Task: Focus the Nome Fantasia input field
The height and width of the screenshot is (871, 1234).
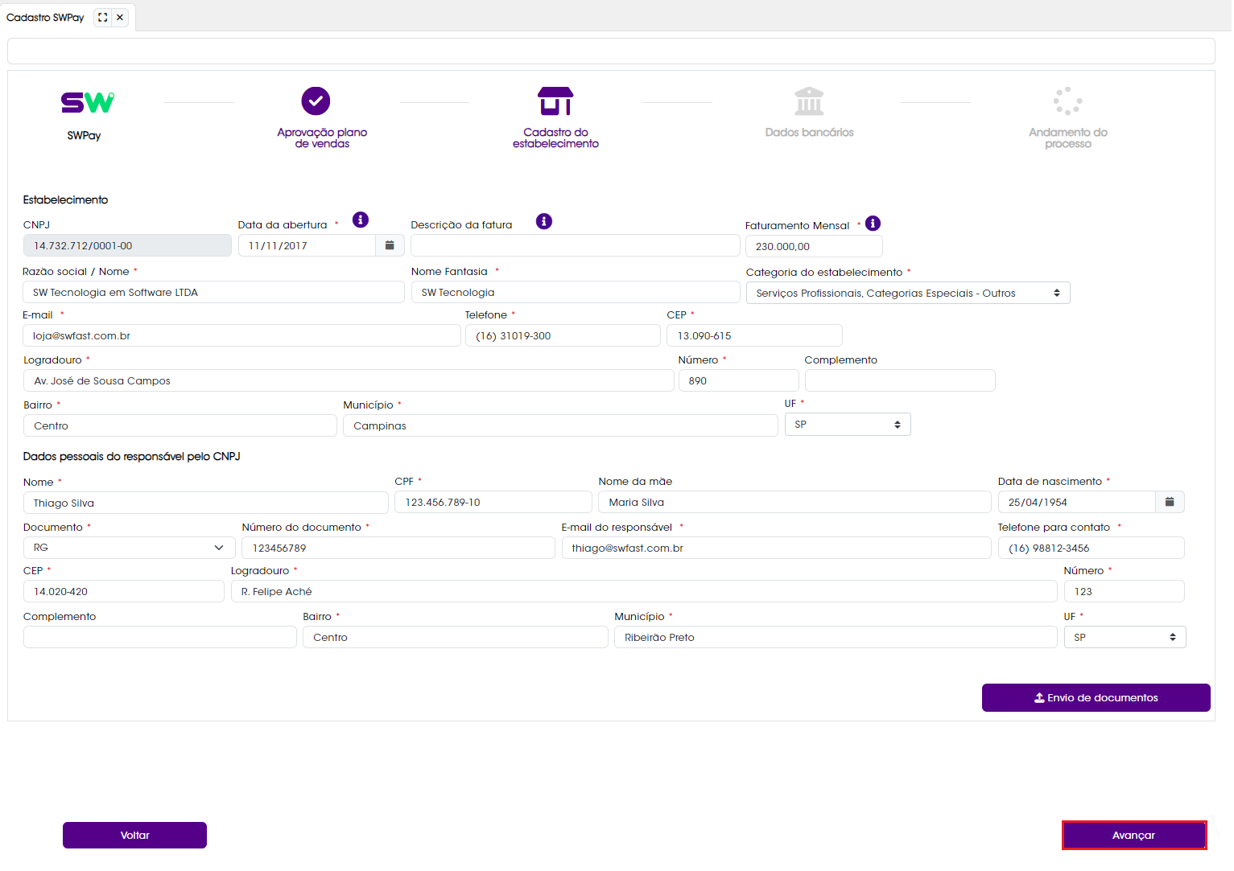Action: click(575, 292)
